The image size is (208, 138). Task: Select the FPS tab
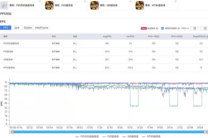[x=6, y=28]
